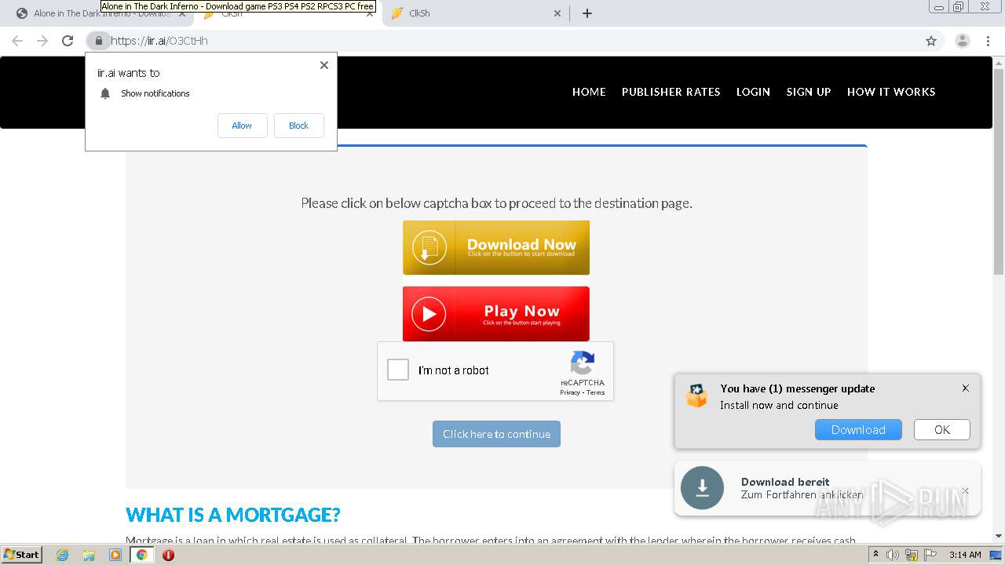Click the round download arrow icon
Screen dimensions: 1005x565
pyautogui.click(x=702, y=488)
